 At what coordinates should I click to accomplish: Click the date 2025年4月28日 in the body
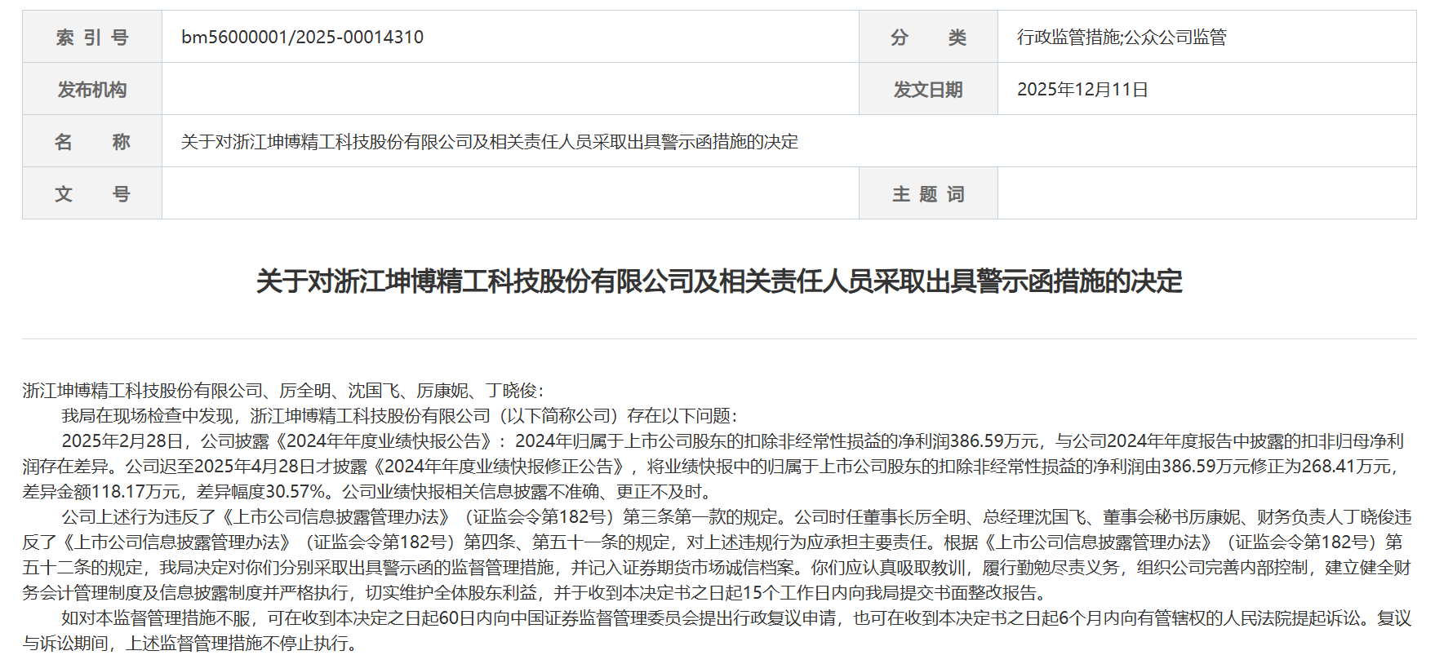click(x=255, y=467)
